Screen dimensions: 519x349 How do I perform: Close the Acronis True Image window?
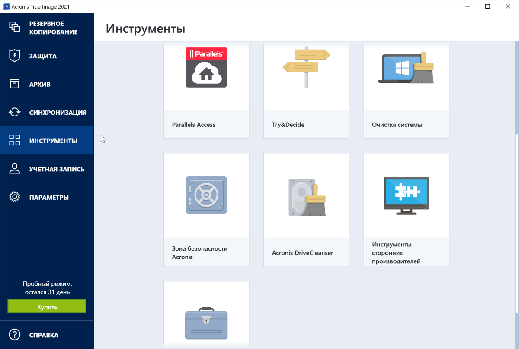pyautogui.click(x=508, y=6)
